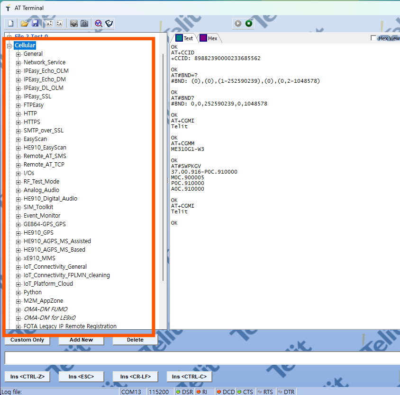Expand the General node

(x=18, y=54)
